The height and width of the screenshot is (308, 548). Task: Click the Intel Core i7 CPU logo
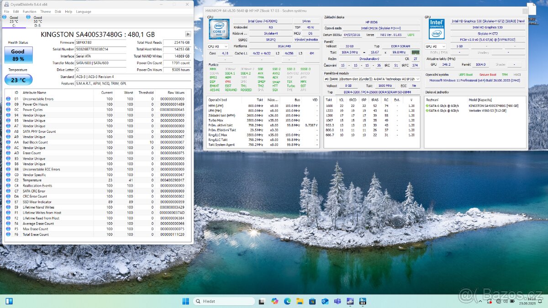tap(219, 29)
